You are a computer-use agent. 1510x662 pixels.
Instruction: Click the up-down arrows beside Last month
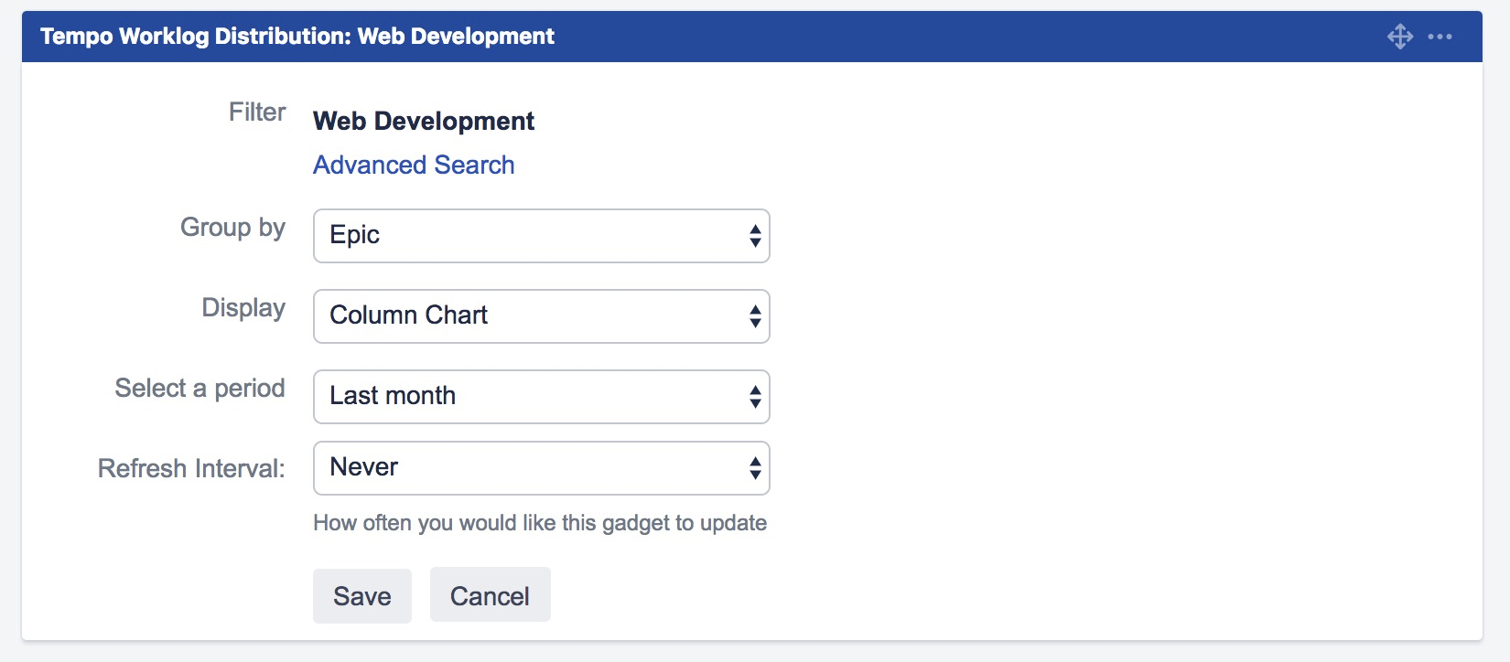point(755,397)
